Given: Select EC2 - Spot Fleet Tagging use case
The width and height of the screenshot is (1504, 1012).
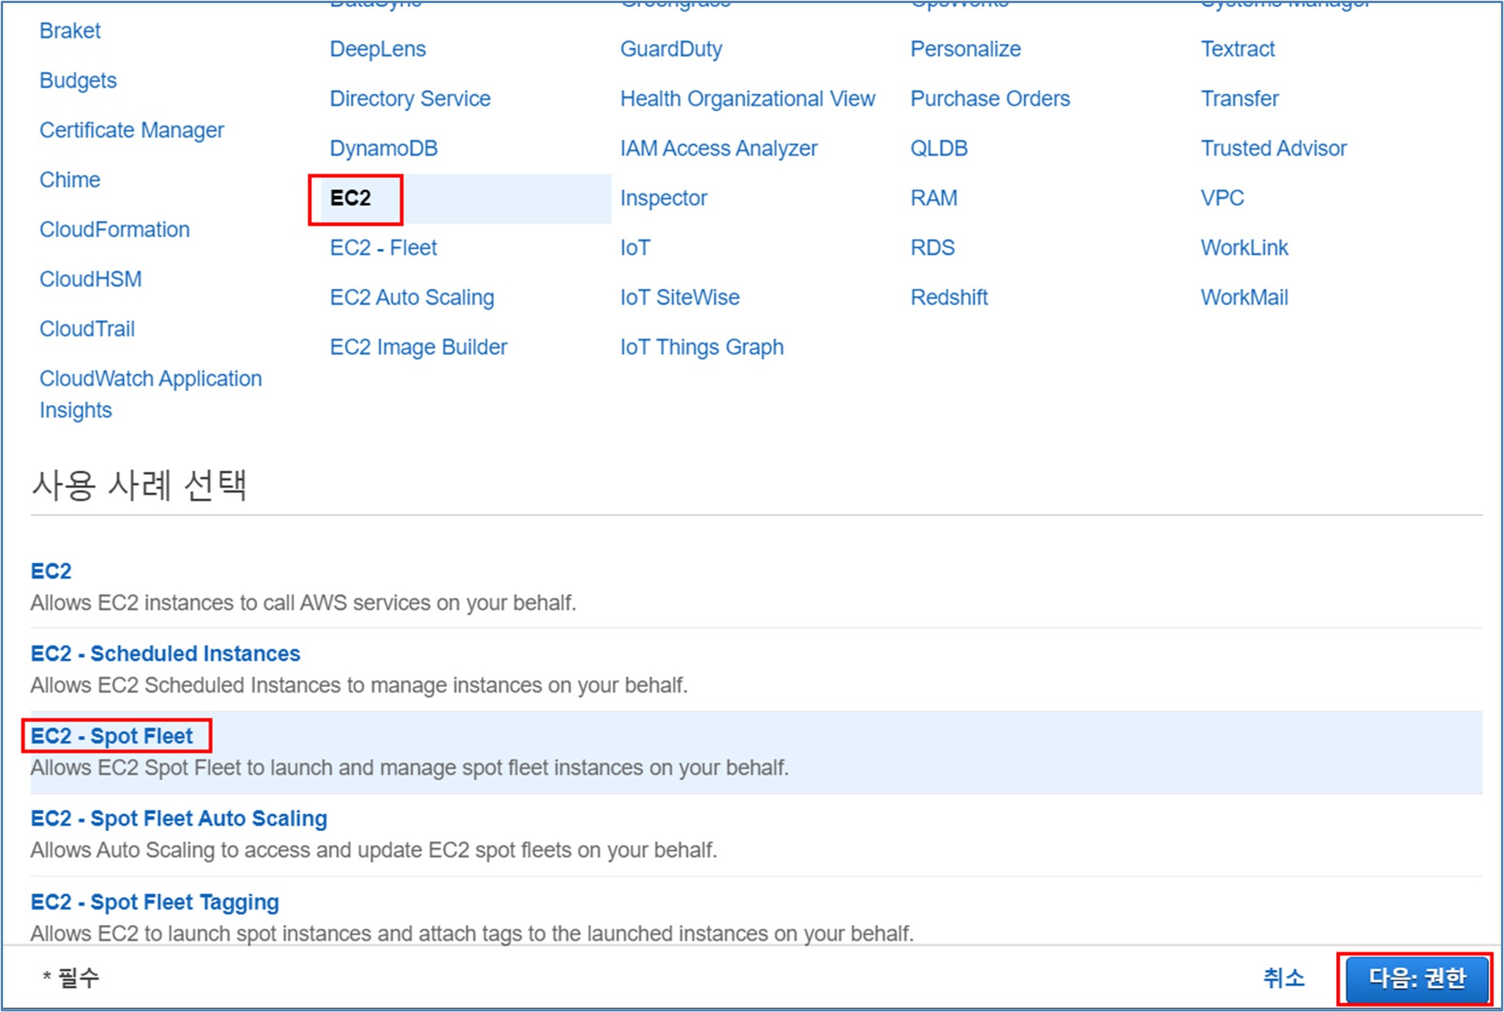Looking at the screenshot, I should pos(155,902).
